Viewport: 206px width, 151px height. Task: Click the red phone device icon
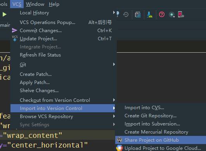tap(181, 14)
